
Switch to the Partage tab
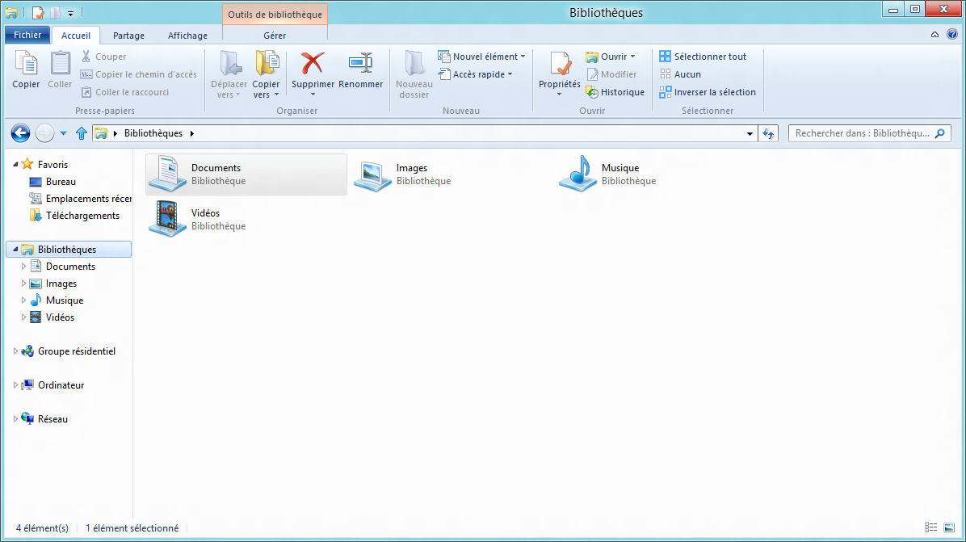(128, 35)
